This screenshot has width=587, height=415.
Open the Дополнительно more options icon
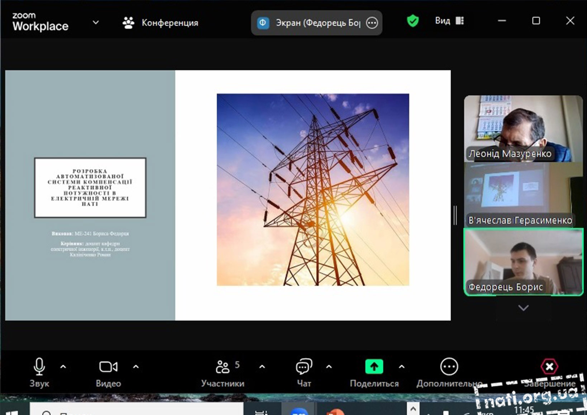[x=449, y=367]
